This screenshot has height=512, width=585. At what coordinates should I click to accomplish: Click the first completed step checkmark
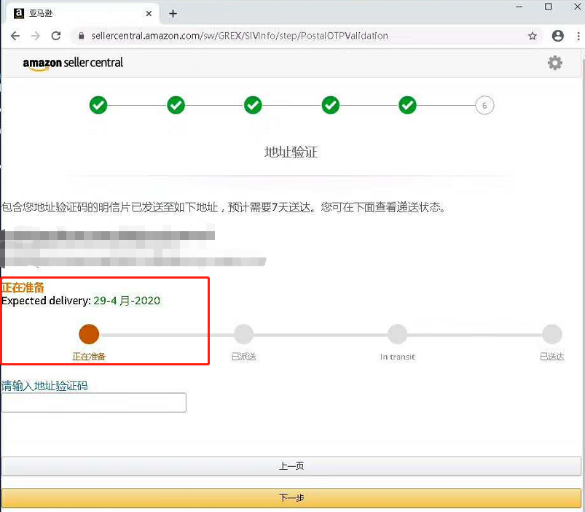point(98,105)
